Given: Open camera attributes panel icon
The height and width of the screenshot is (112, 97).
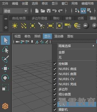Looking at the screenshot, I should point(27,42).
